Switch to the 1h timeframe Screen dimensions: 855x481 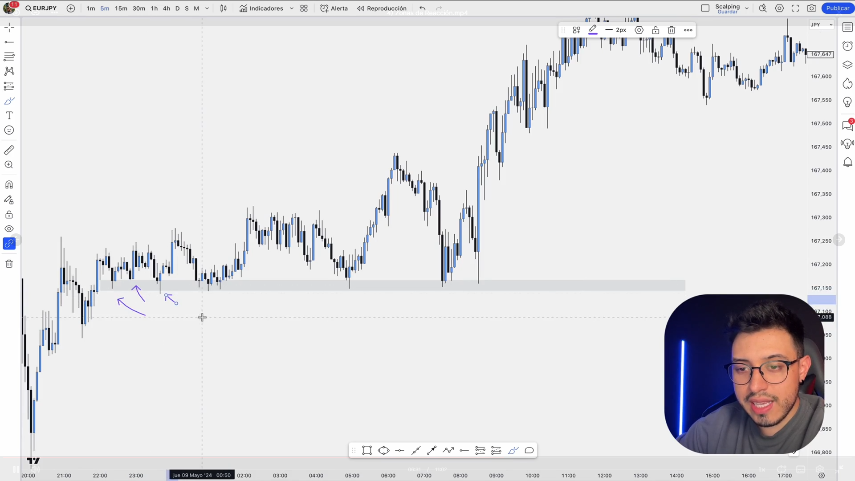[x=154, y=8]
